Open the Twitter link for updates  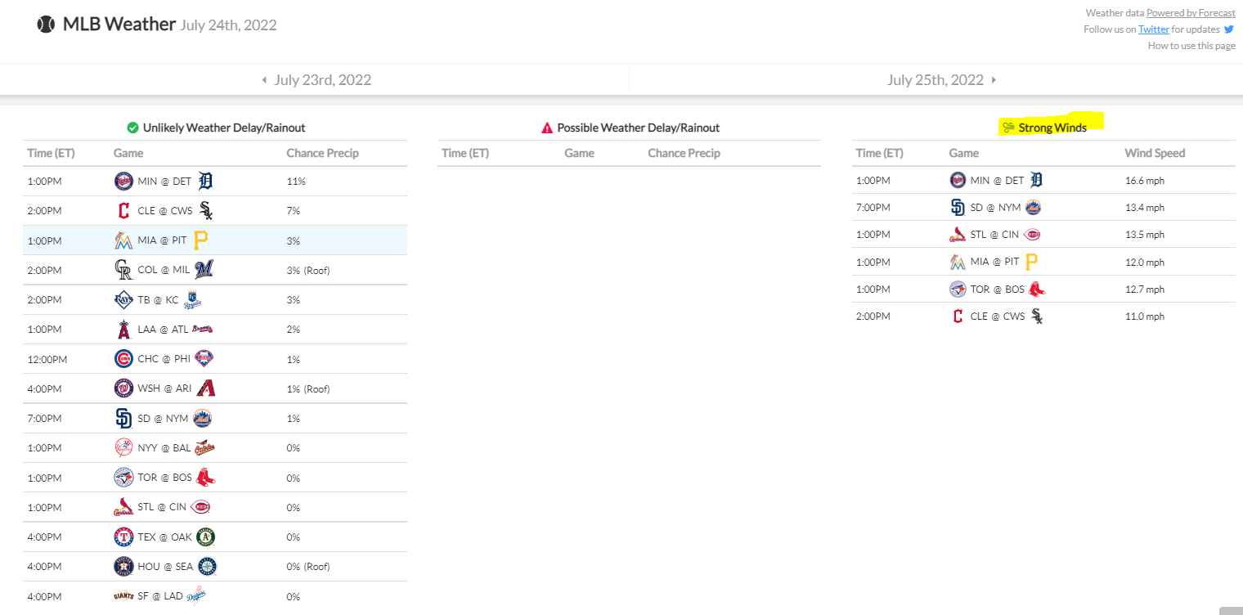point(1154,29)
